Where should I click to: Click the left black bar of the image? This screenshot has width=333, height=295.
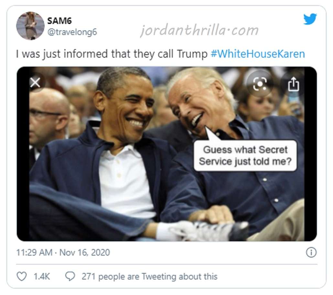click(23, 154)
